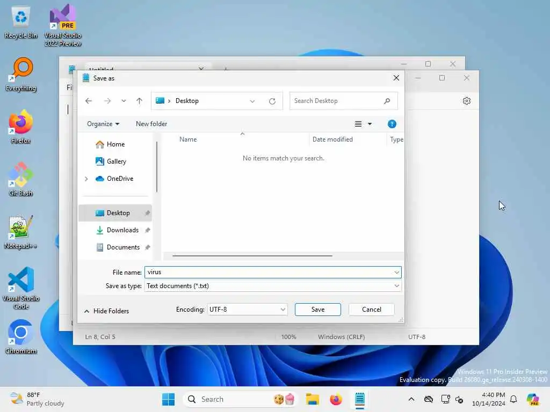This screenshot has width=550, height=412.
Task: Open the Copilot Preview tray icon
Action: click(533, 399)
